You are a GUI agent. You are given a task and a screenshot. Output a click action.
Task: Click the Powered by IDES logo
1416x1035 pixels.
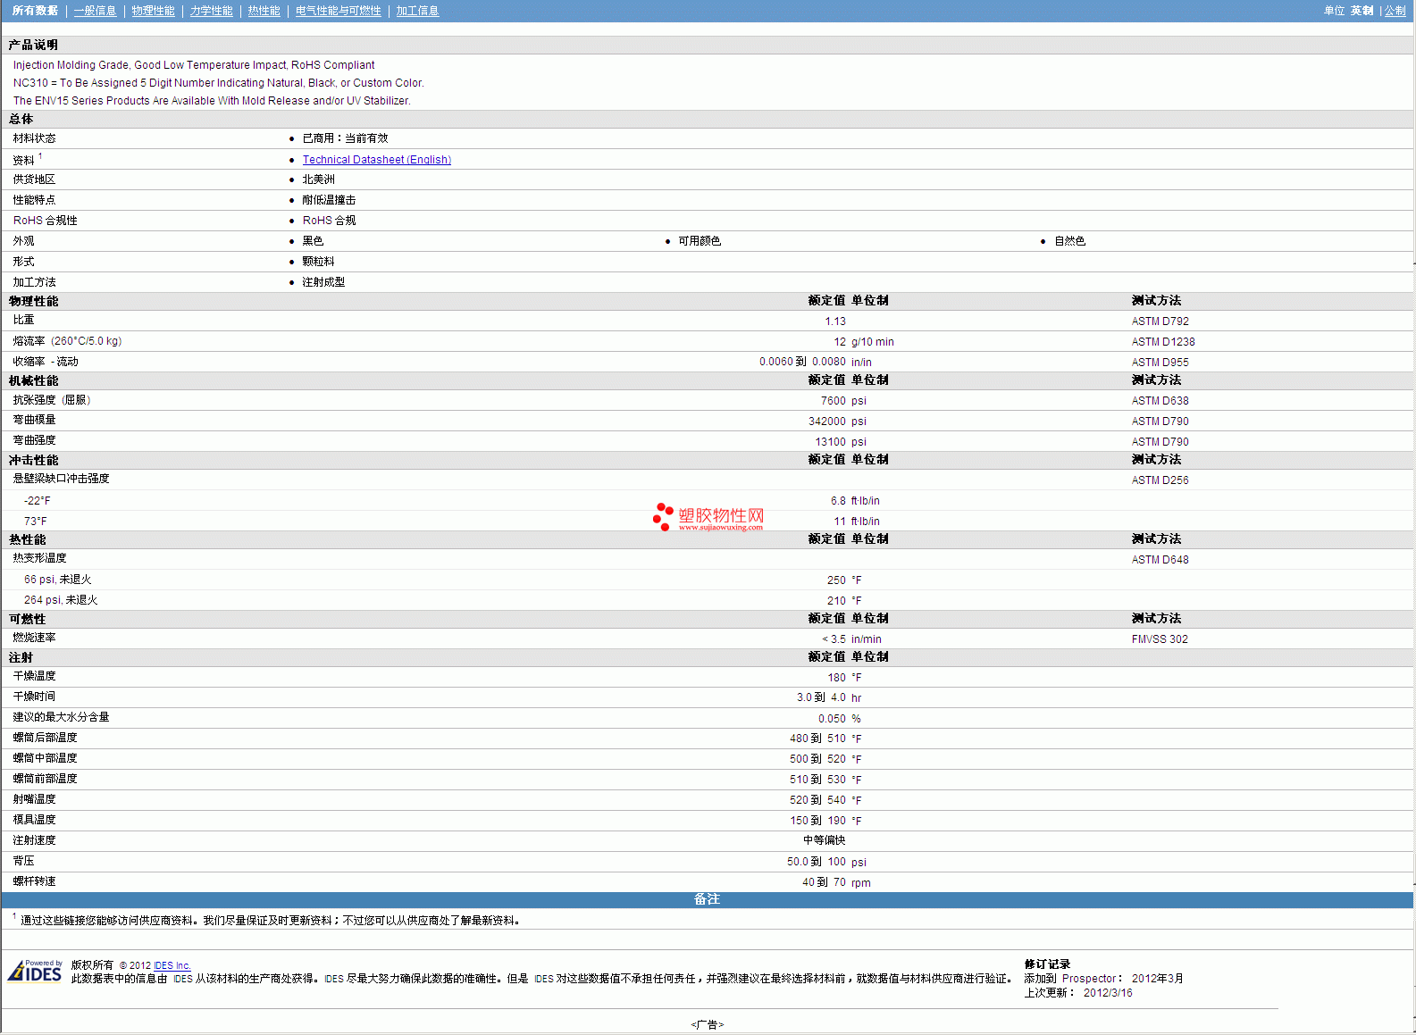(36, 972)
